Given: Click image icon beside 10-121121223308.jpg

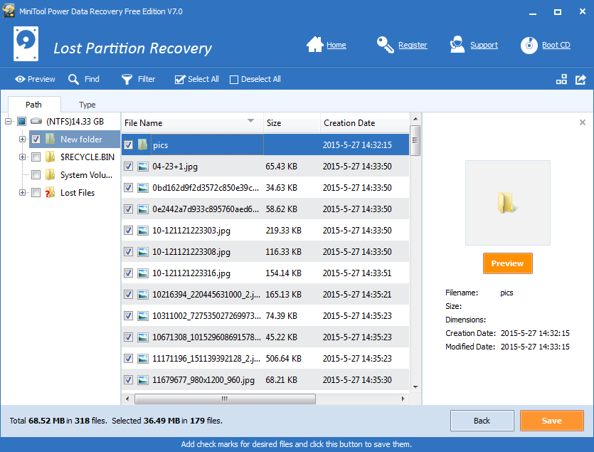Looking at the screenshot, I should 143,251.
